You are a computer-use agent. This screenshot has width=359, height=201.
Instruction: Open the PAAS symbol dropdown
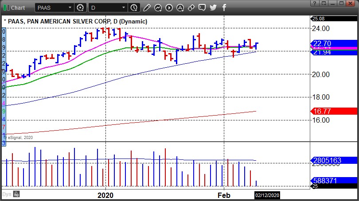pos(70,8)
